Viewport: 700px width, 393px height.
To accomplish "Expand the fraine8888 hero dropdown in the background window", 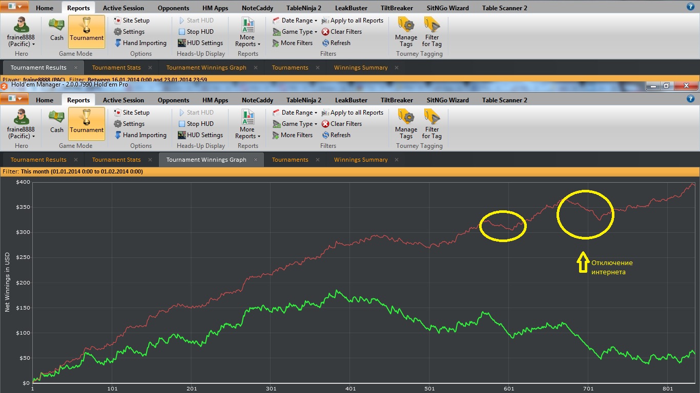I will pyautogui.click(x=21, y=32).
